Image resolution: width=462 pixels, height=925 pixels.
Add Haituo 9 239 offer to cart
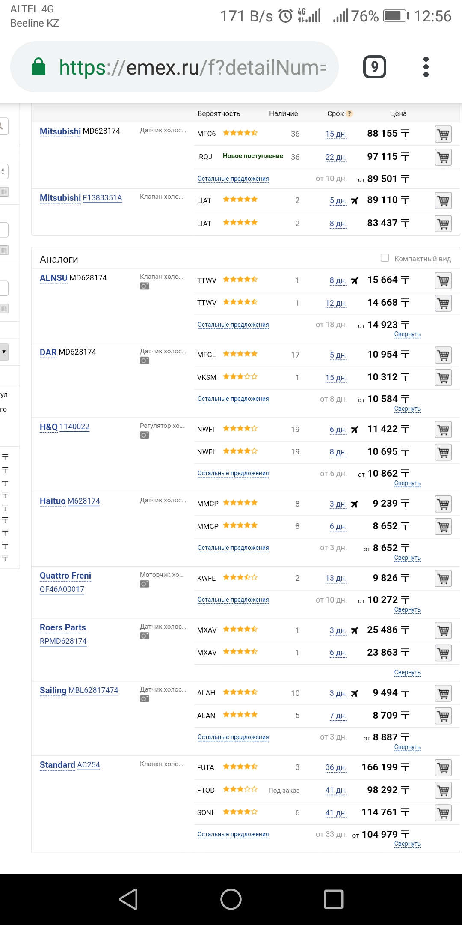(x=443, y=504)
